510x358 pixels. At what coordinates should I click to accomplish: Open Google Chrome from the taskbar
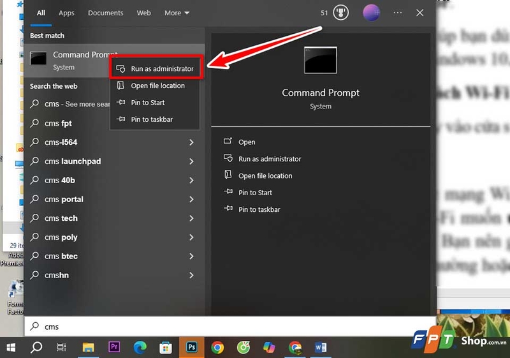[217, 348]
